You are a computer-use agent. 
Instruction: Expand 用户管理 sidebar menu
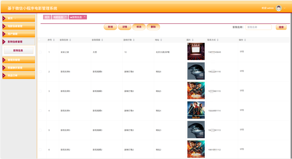tap(19, 34)
